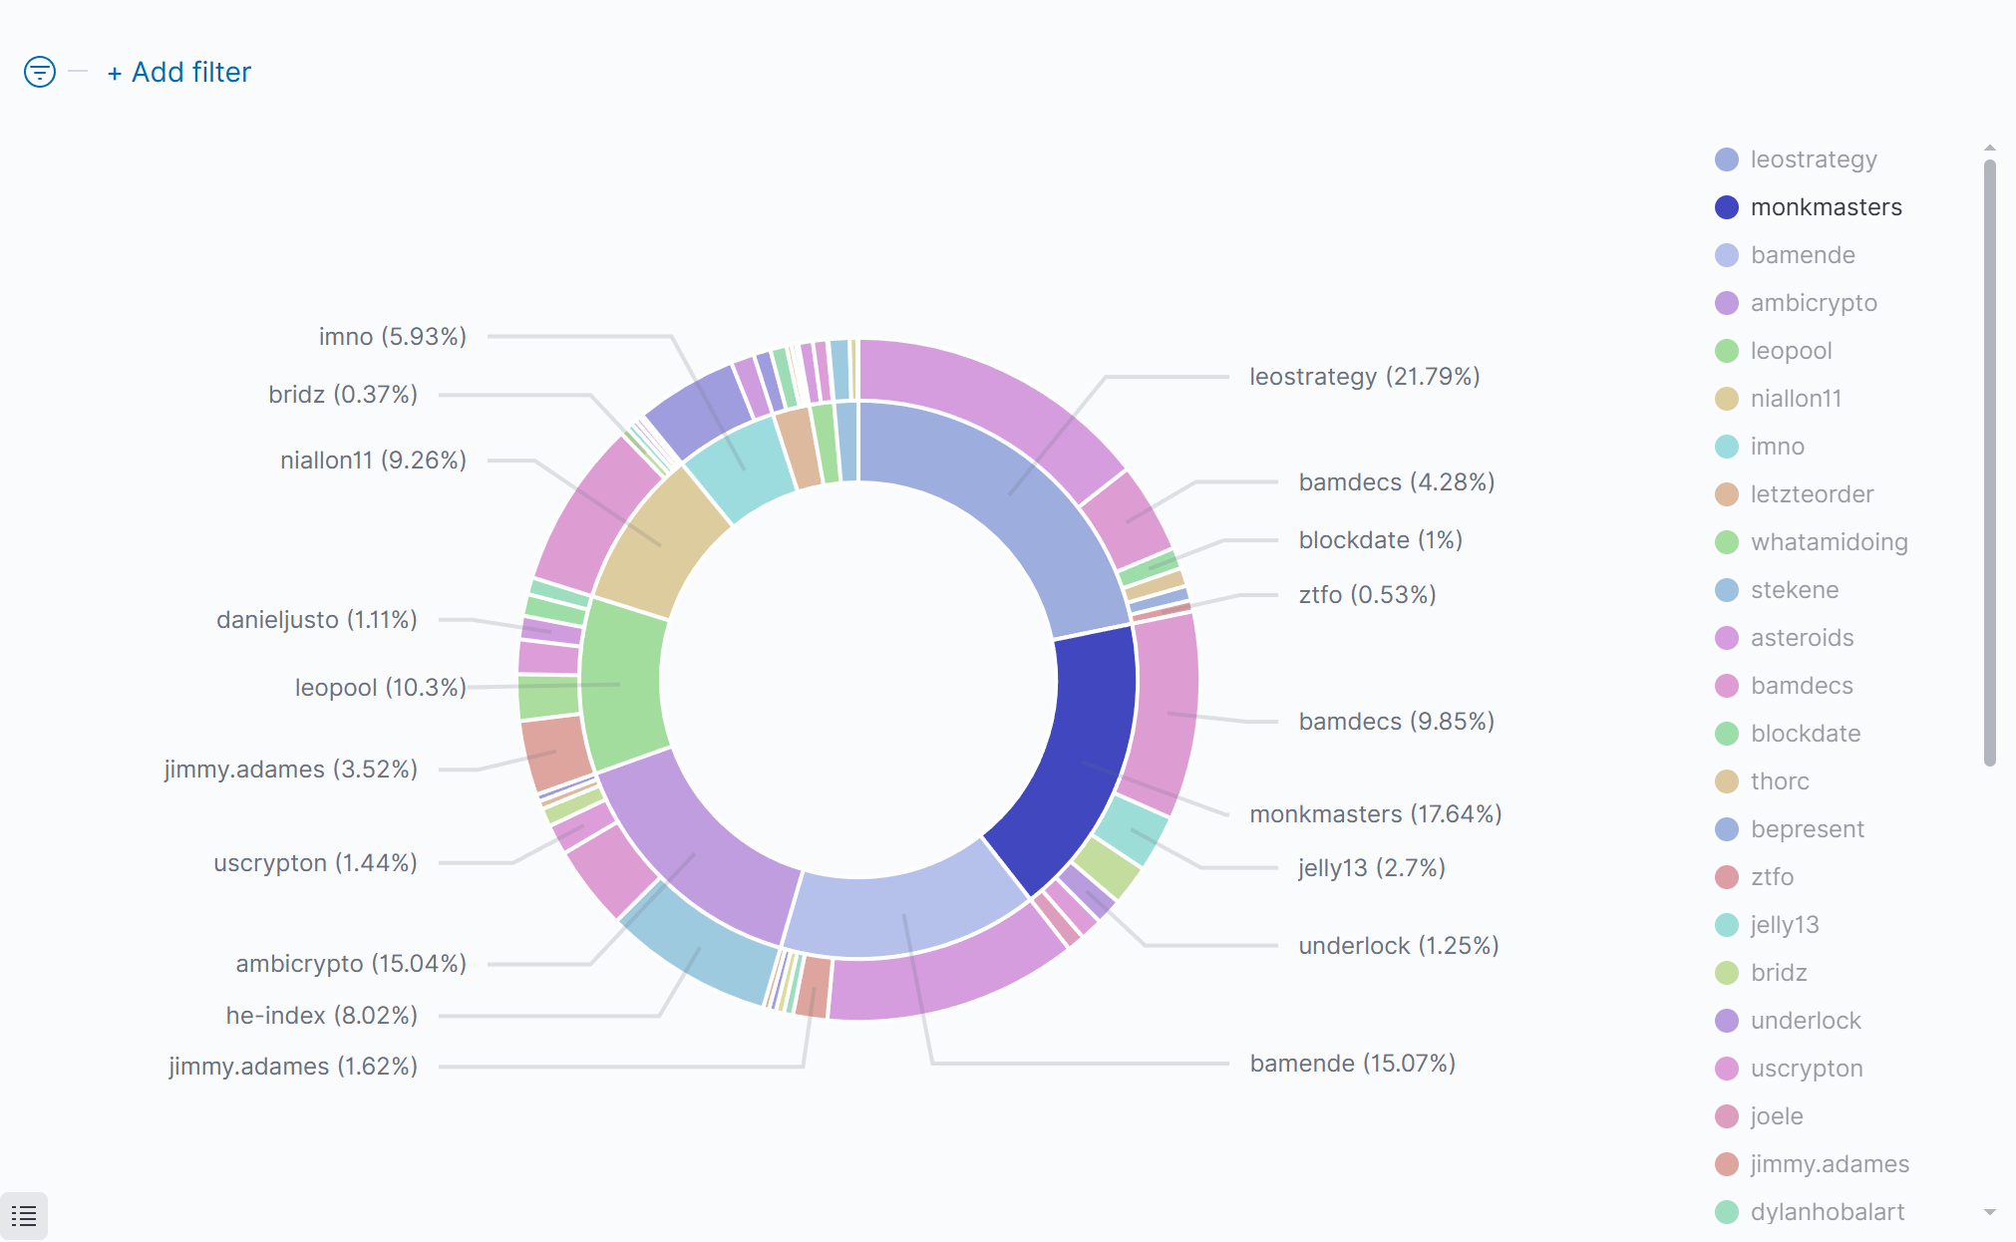
Task: Select the dylanhobalart legend item
Action: click(1827, 1212)
